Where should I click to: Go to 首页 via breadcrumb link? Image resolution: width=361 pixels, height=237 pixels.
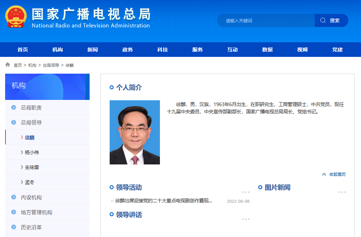click(18, 65)
